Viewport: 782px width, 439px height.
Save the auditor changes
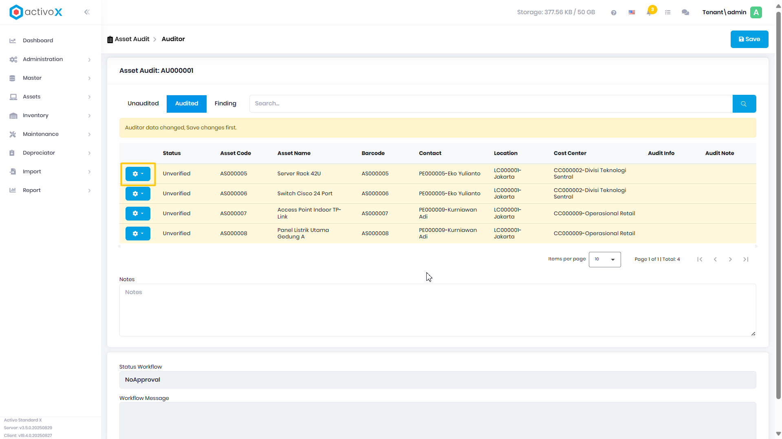749,39
